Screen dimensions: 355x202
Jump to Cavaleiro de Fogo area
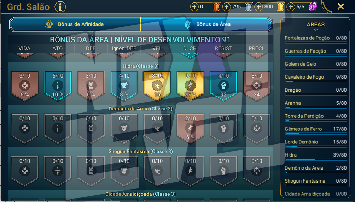(x=316, y=78)
